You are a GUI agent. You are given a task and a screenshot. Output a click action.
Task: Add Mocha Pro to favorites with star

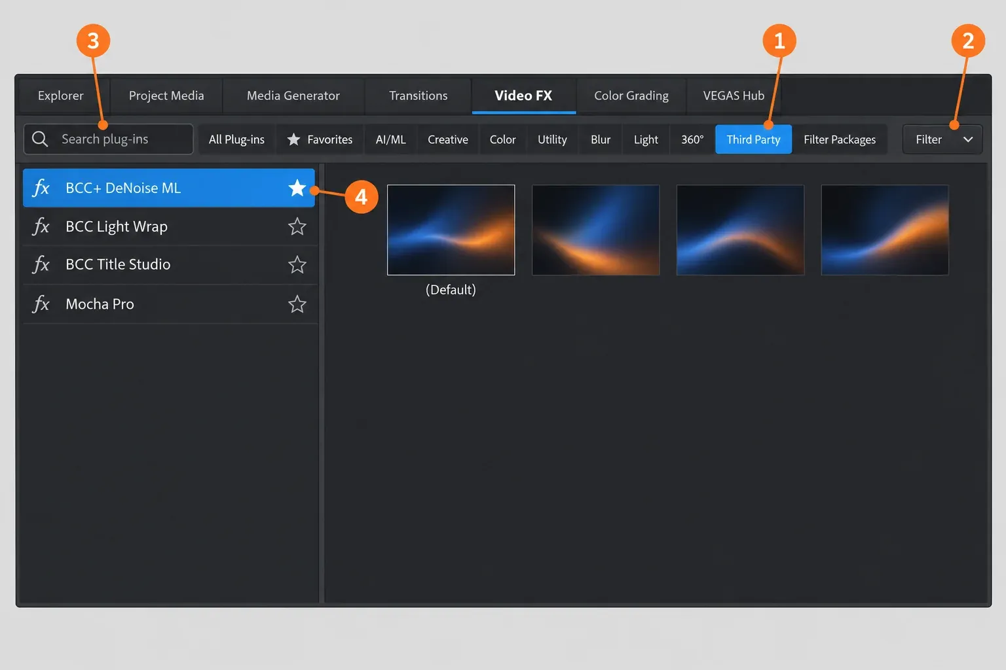point(297,304)
